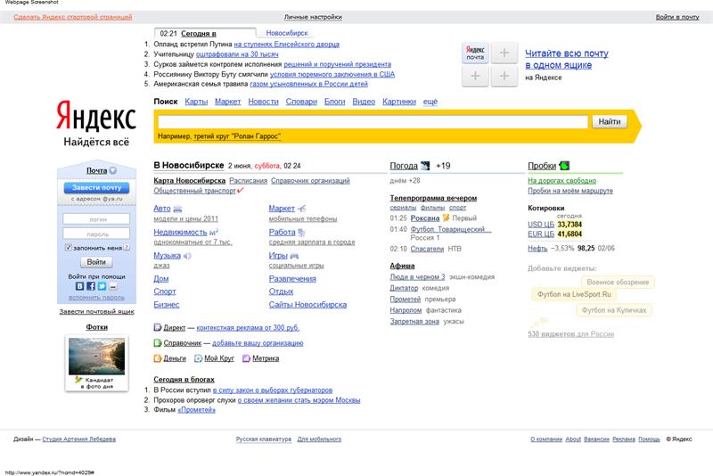Open the Русская клавиатура link
713x476 pixels.
tap(263, 439)
